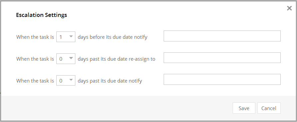Click the 'days past its due date notify' label
Viewport: 297px width, 122px height.
tap(110, 81)
